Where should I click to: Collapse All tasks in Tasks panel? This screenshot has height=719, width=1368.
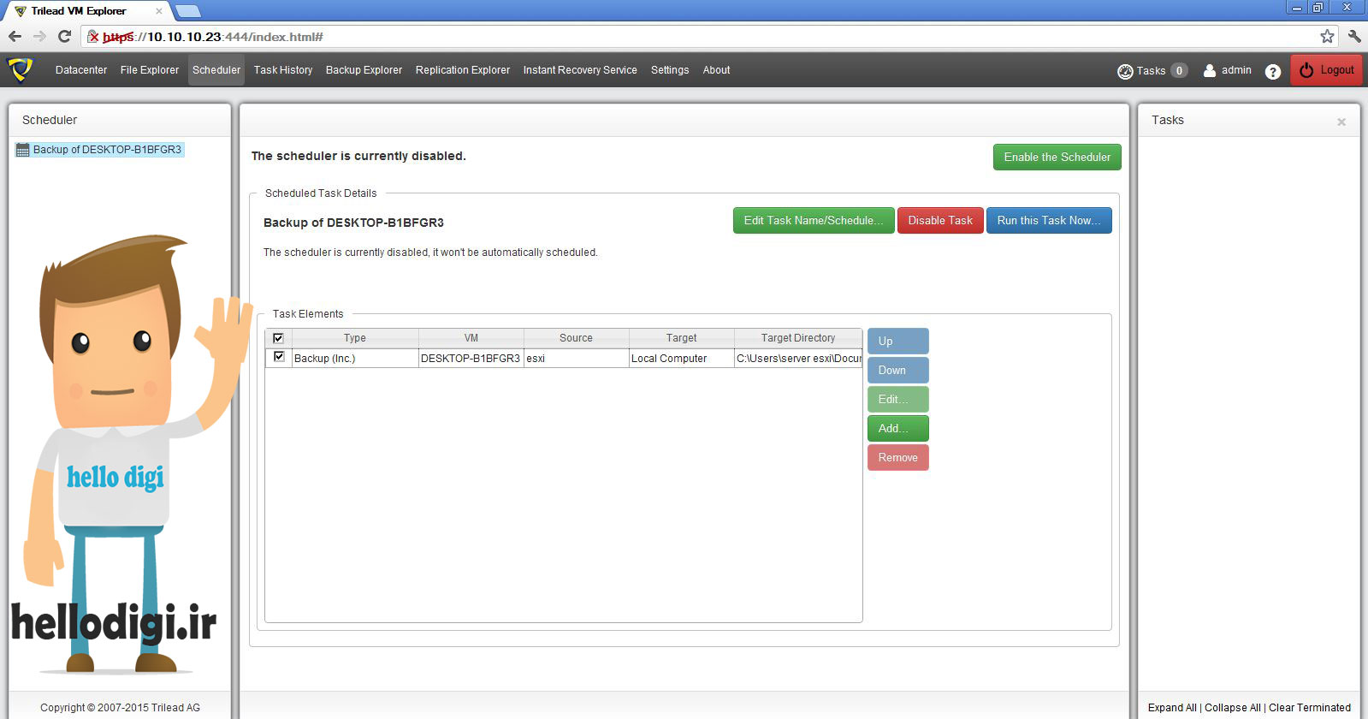pyautogui.click(x=1233, y=708)
